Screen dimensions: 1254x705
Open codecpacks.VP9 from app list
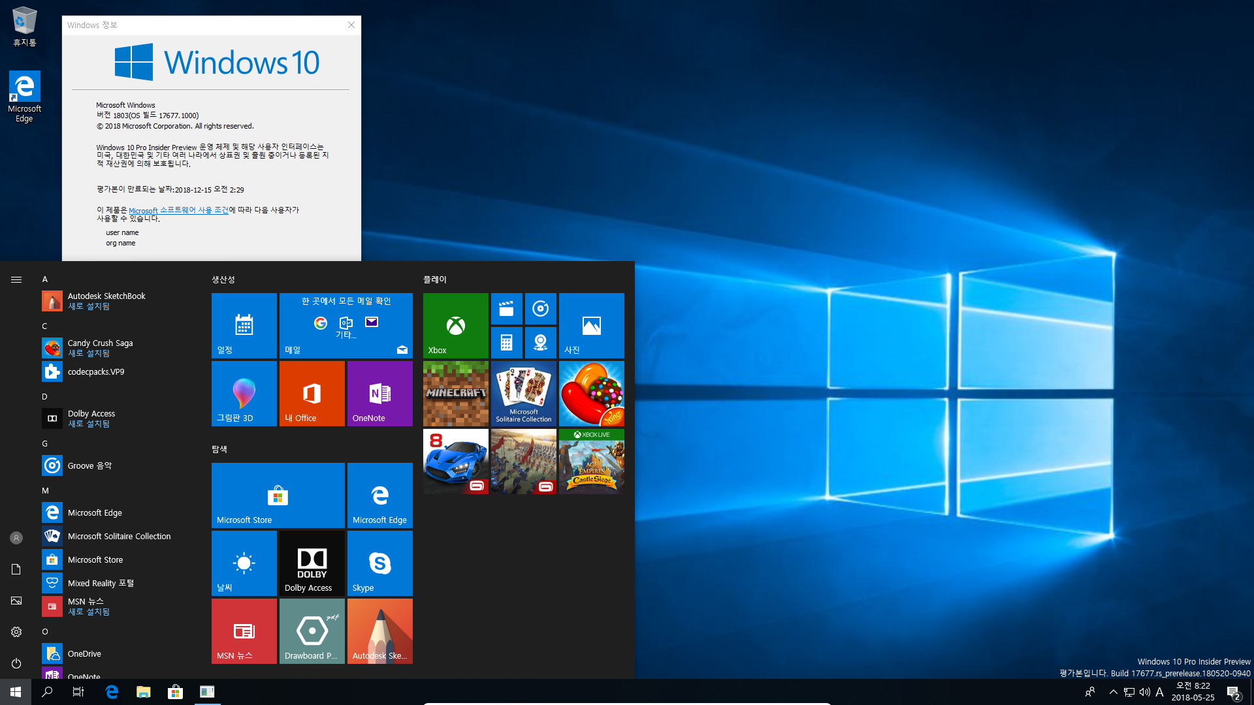118,371
